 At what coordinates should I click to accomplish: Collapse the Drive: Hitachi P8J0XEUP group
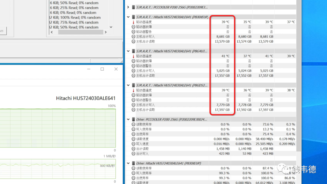pos(128,163)
